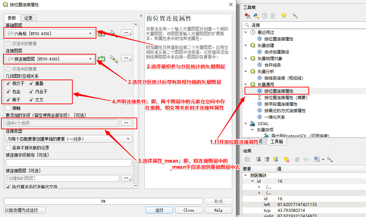Open the 连接类型 dropdown

point(69,139)
